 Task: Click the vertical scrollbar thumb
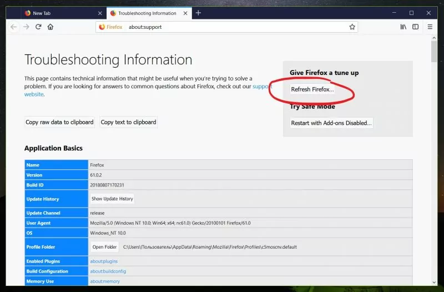pyautogui.click(x=434, y=52)
